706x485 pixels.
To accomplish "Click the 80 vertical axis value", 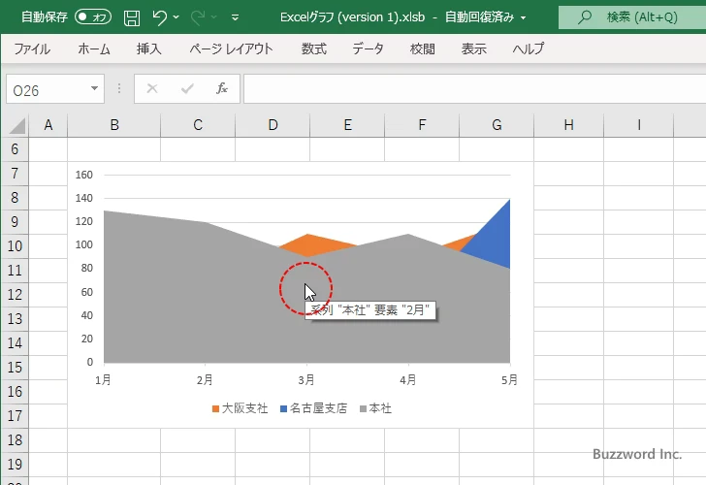I will (x=87, y=268).
